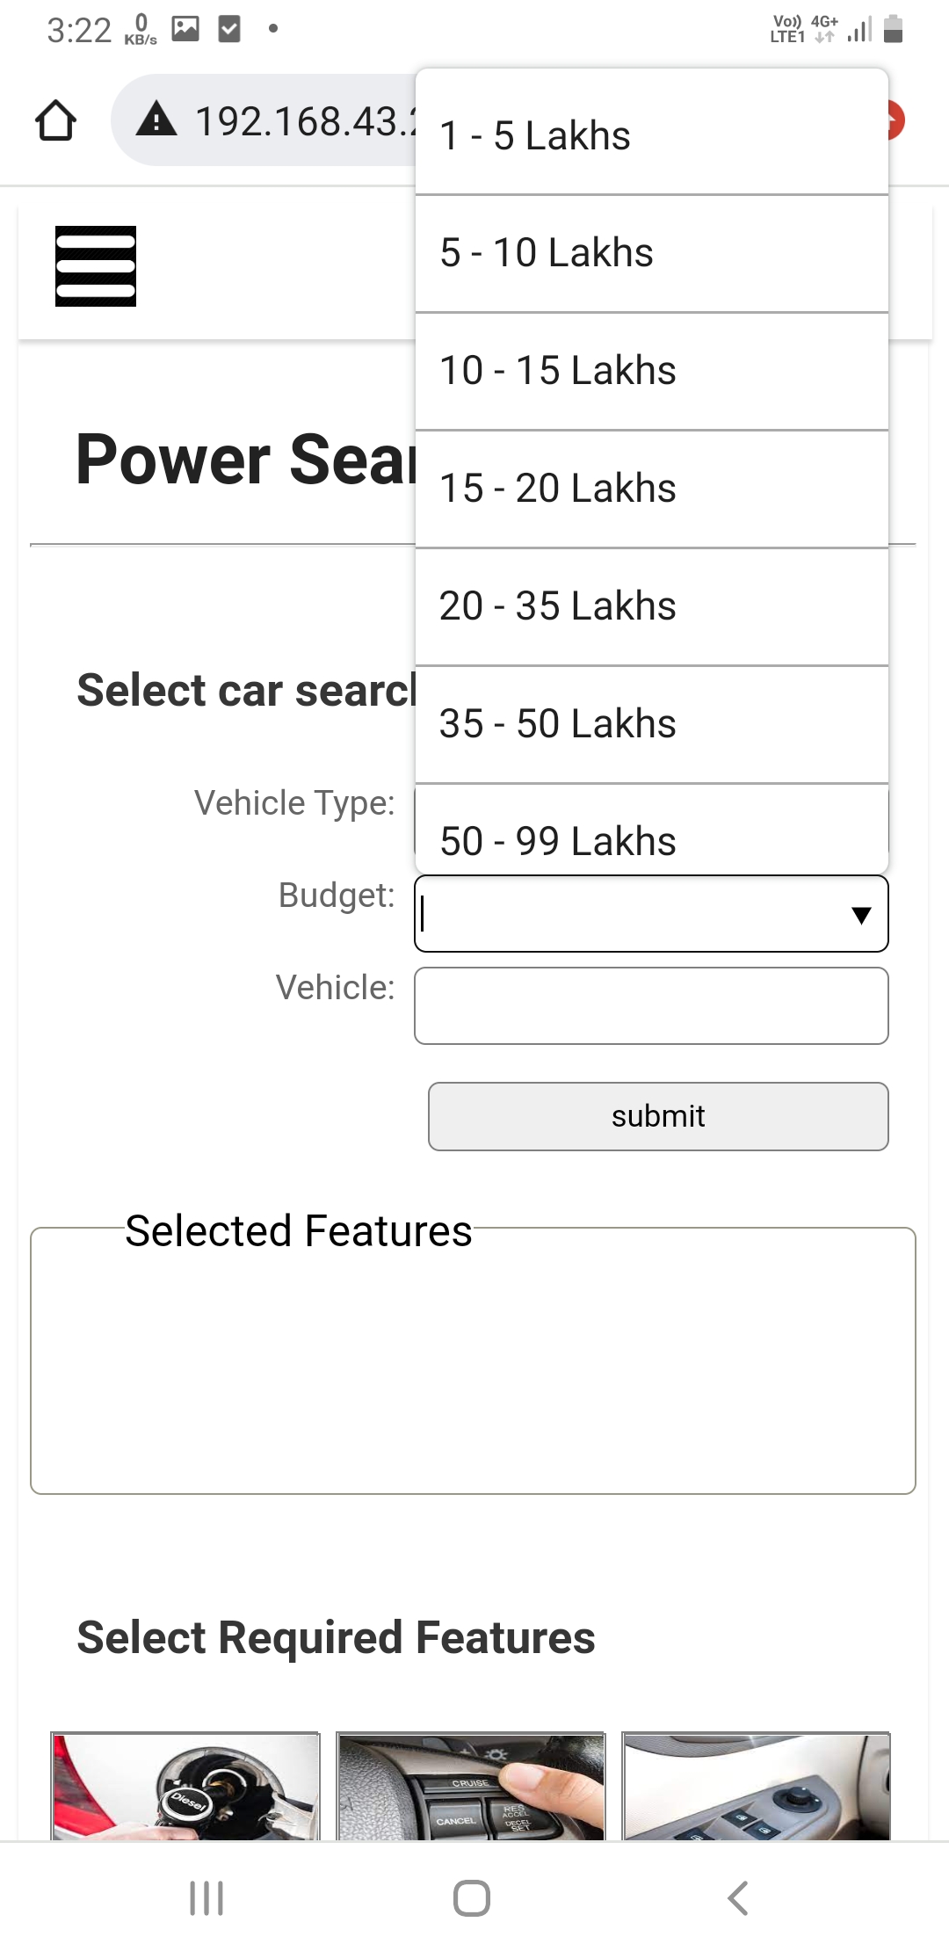Screen dimensions: 949x1951
Task: Tap Android recent apps button
Action: coord(207,1898)
